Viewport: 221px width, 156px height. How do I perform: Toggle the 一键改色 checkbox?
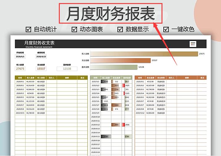[166, 29]
